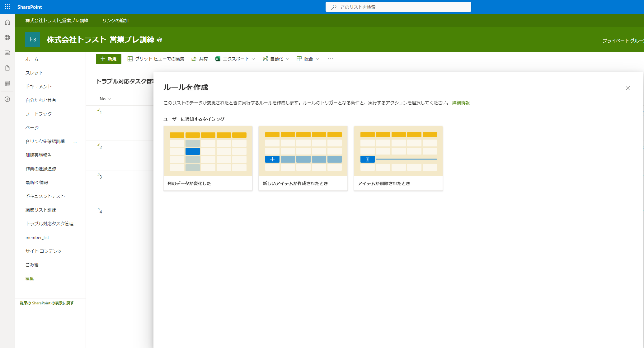
Task: Open My Files document icon
Action: 7,68
